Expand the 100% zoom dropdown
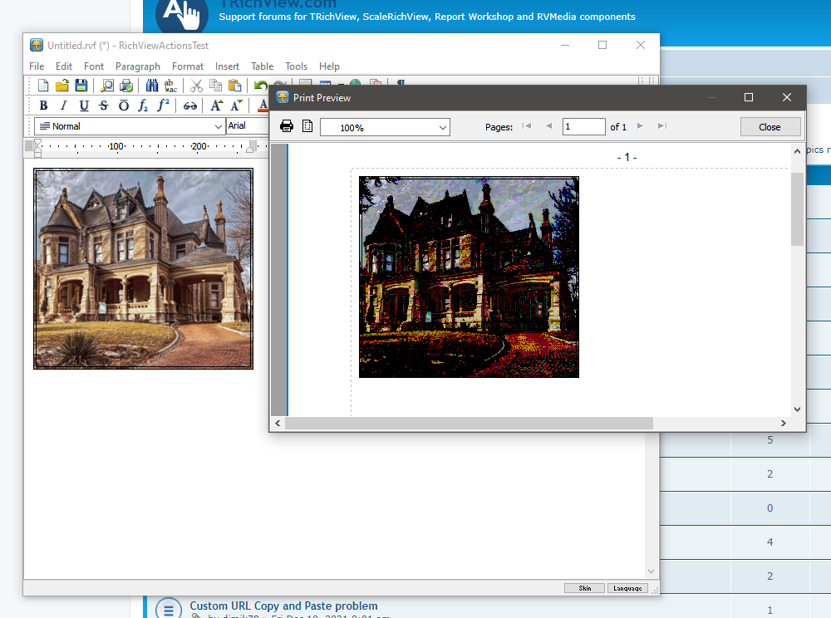Screen dimensions: 831x618 click(x=442, y=127)
